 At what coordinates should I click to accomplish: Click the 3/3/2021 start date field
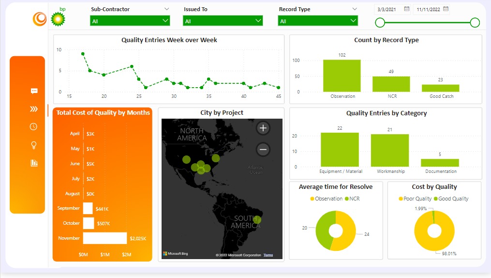[x=388, y=9]
